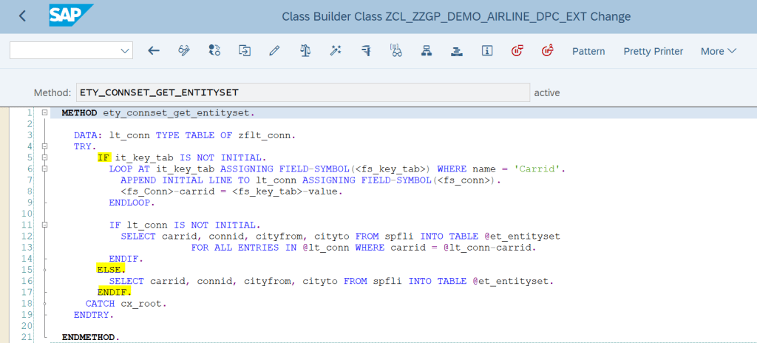Expand the More menu
This screenshot has width=757, height=343.
click(x=719, y=51)
